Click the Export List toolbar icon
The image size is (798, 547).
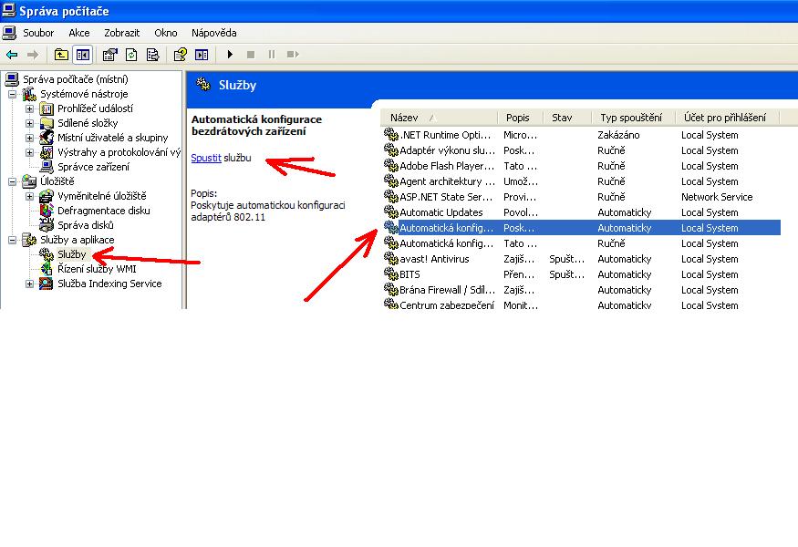(x=152, y=55)
